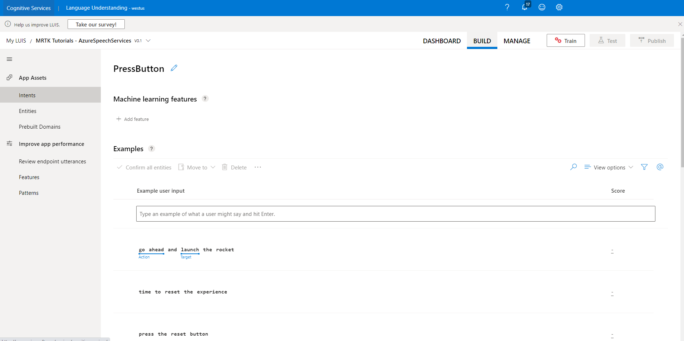Focus the example utterance input field
The image size is (684, 341).
click(x=395, y=214)
